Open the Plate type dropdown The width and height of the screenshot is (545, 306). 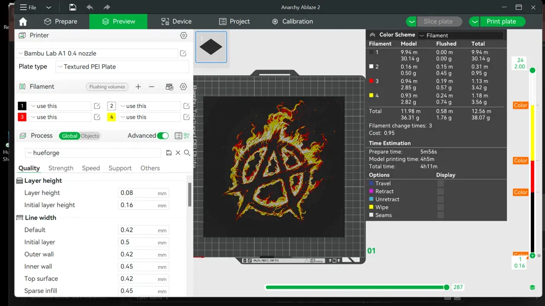point(122,66)
